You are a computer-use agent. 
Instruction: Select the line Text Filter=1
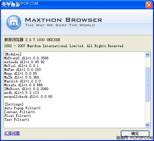click(x=17, y=120)
